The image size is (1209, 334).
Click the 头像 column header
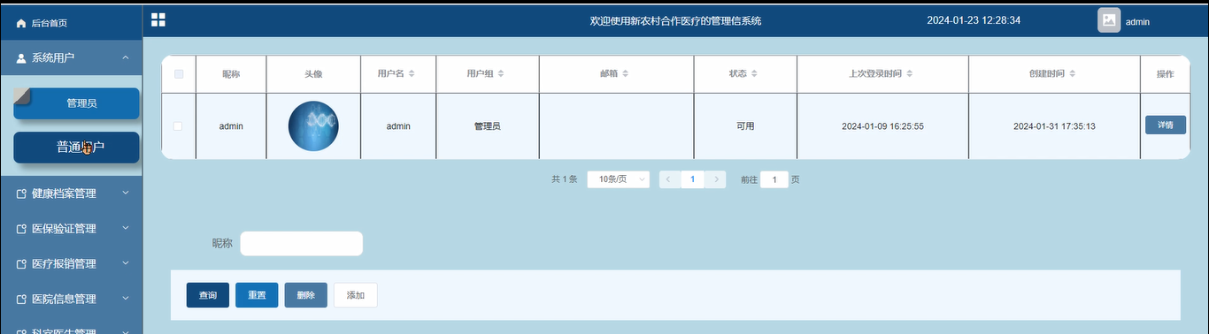pyautogui.click(x=313, y=74)
